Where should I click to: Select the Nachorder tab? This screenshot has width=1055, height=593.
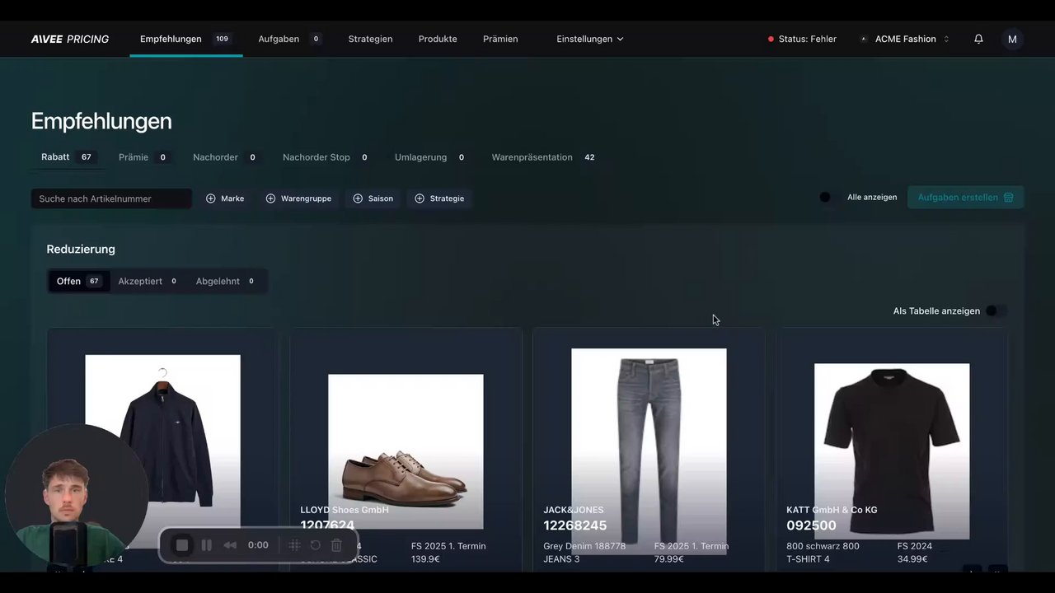tap(225, 157)
